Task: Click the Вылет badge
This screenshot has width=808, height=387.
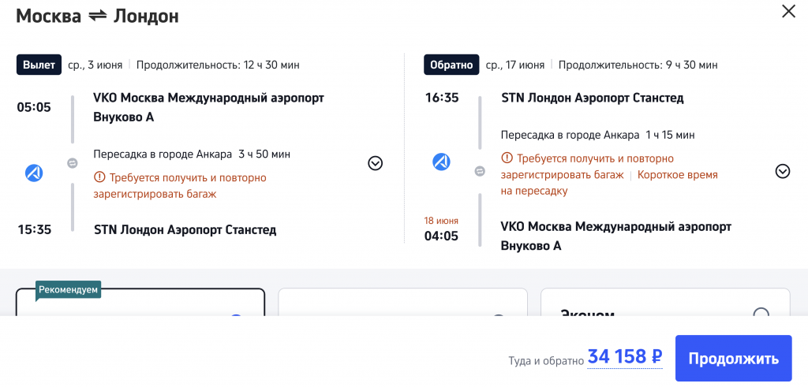Action: (39, 65)
